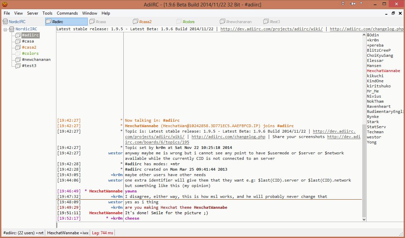This screenshot has width=405, height=238.
Task: Open the View menu
Action: 19,13
